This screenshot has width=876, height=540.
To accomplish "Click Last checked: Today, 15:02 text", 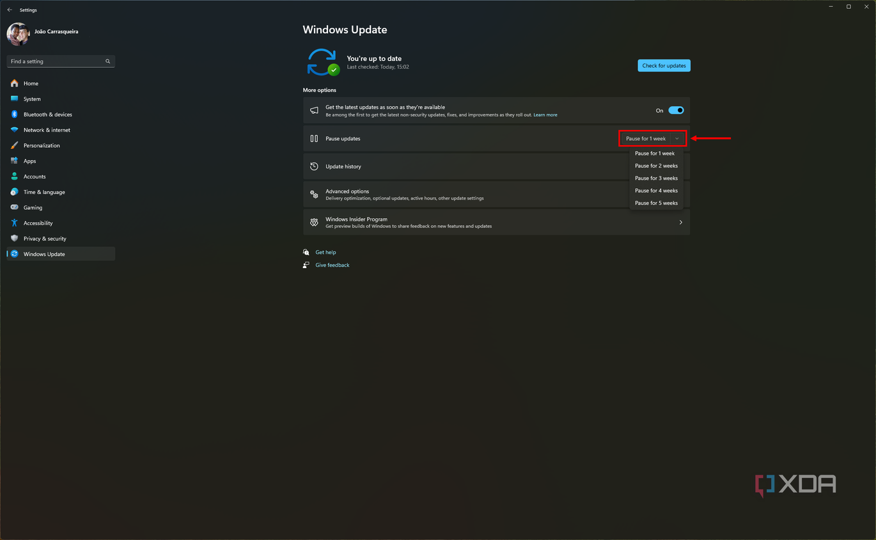I will coord(378,67).
